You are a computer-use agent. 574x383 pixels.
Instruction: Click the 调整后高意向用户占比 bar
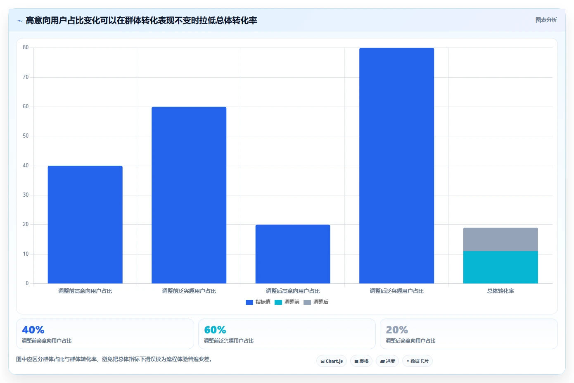(293, 254)
